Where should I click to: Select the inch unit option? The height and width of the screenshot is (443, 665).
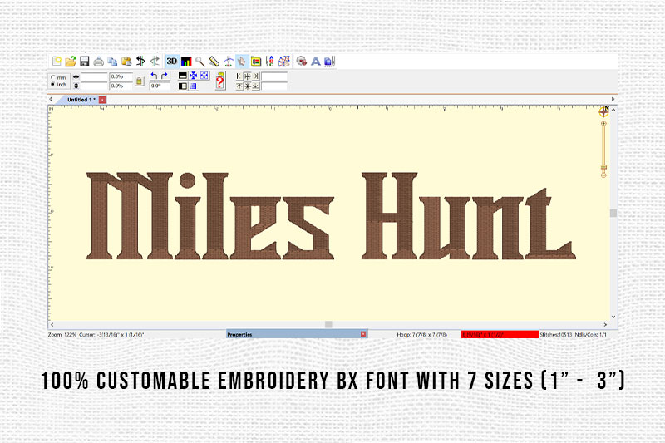(58, 84)
